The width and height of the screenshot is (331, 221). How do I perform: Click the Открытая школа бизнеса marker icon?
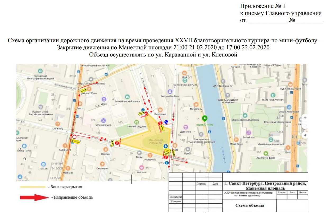[91, 79]
